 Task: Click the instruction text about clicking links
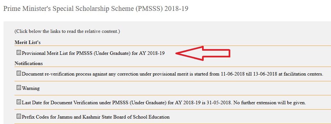click(x=67, y=32)
